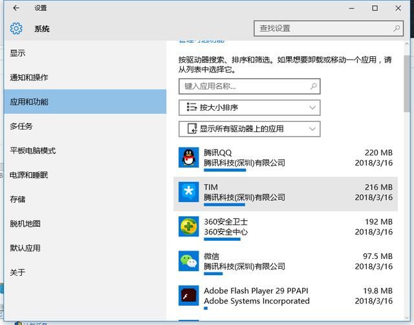Open the 脱机地图 settings page

85,223
